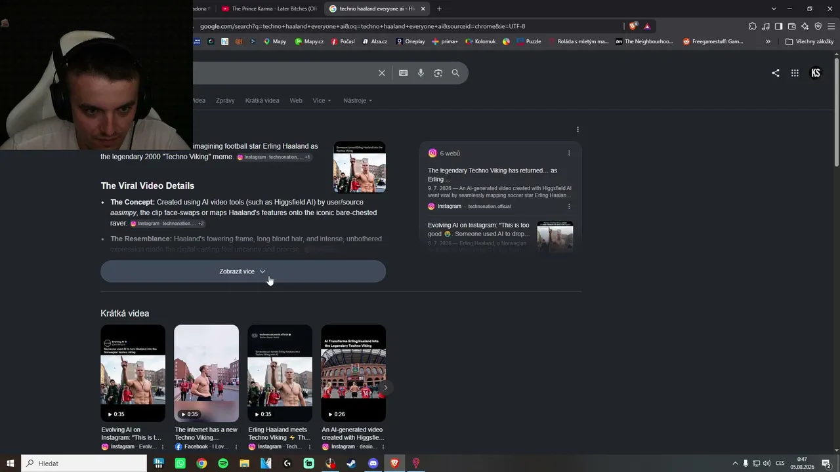
Task: Expand the Nástroje tools menu
Action: click(x=358, y=100)
